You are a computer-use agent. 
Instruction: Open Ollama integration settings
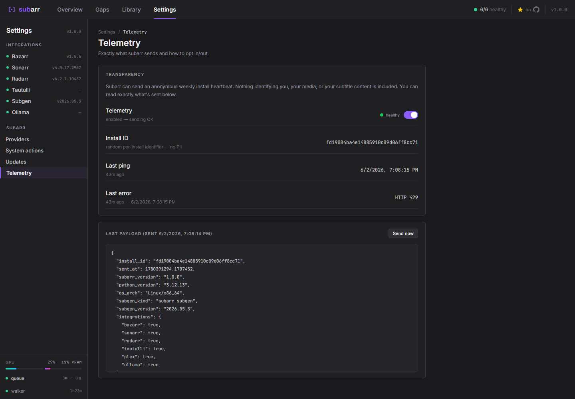coord(44,112)
